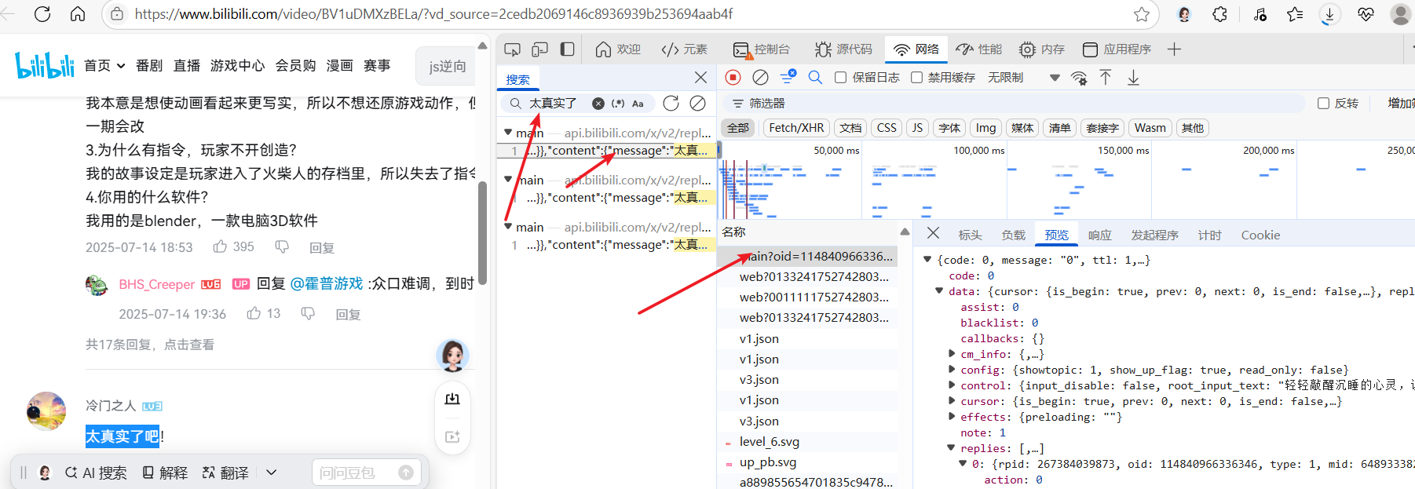Toggle DevTools sidebar dock icon
The width and height of the screenshot is (1415, 489).
tap(567, 49)
